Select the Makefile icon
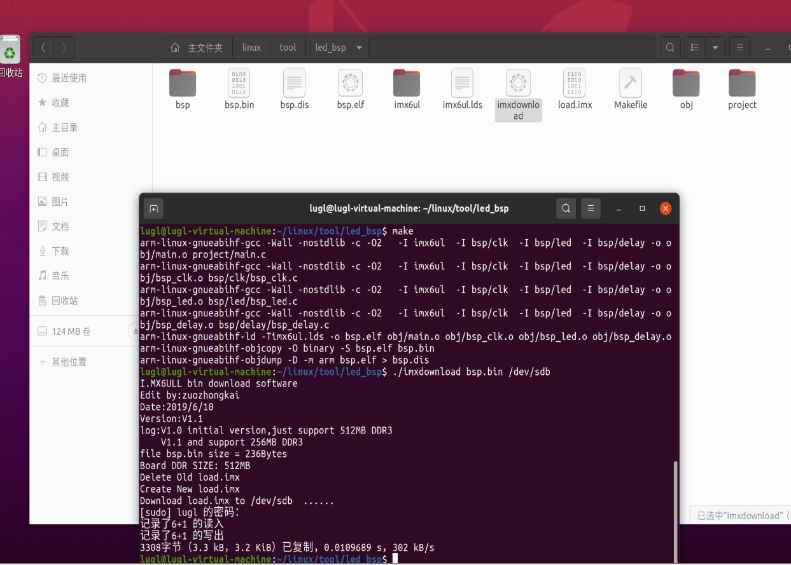This screenshot has height=565, width=791. point(630,83)
